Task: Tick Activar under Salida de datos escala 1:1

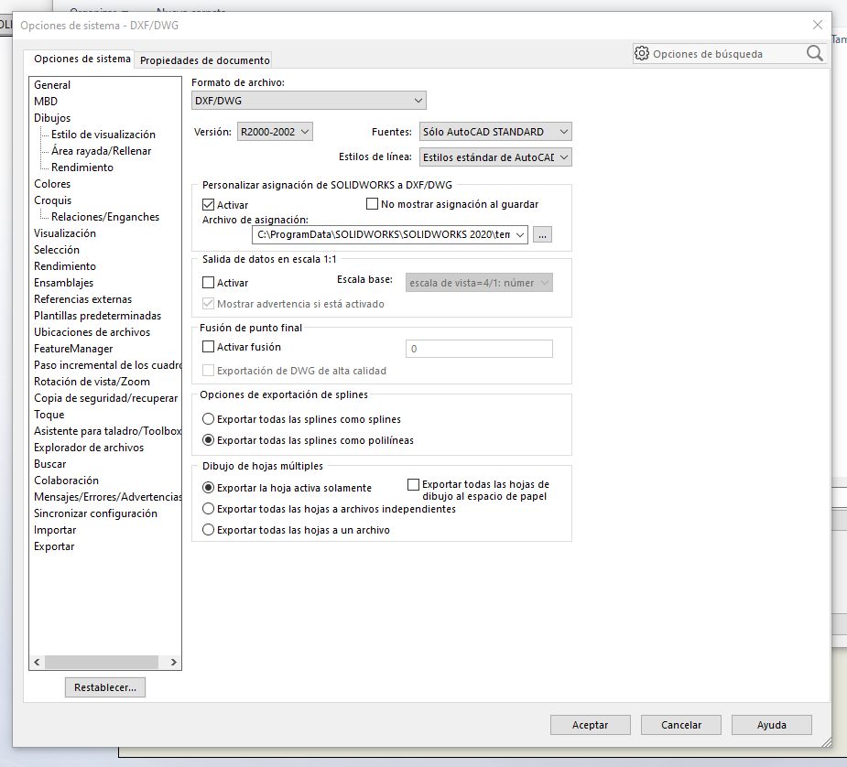Action: click(208, 282)
